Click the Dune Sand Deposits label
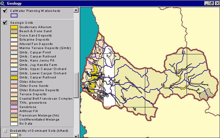The width and height of the screenshot is (220, 138). (x=36, y=35)
